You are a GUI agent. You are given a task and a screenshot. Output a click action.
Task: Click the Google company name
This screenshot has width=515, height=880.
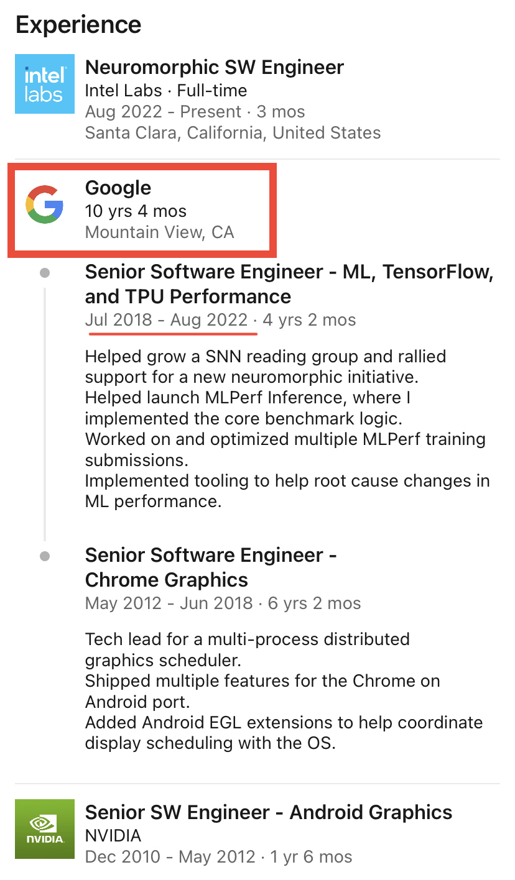pyautogui.click(x=118, y=188)
